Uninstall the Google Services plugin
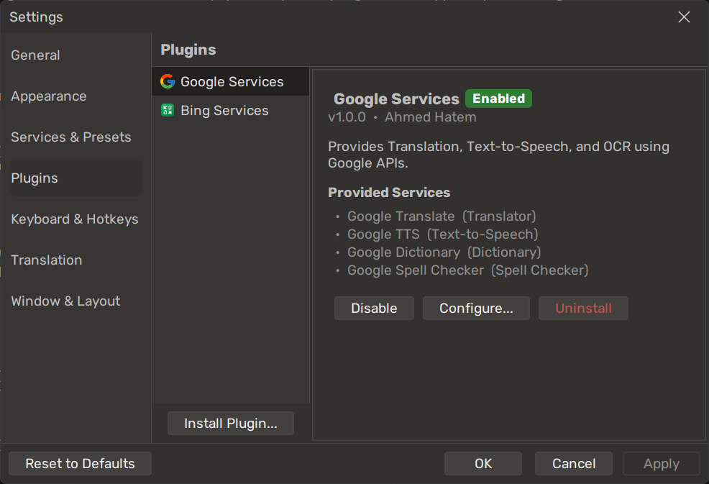Image resolution: width=709 pixels, height=484 pixels. point(583,308)
